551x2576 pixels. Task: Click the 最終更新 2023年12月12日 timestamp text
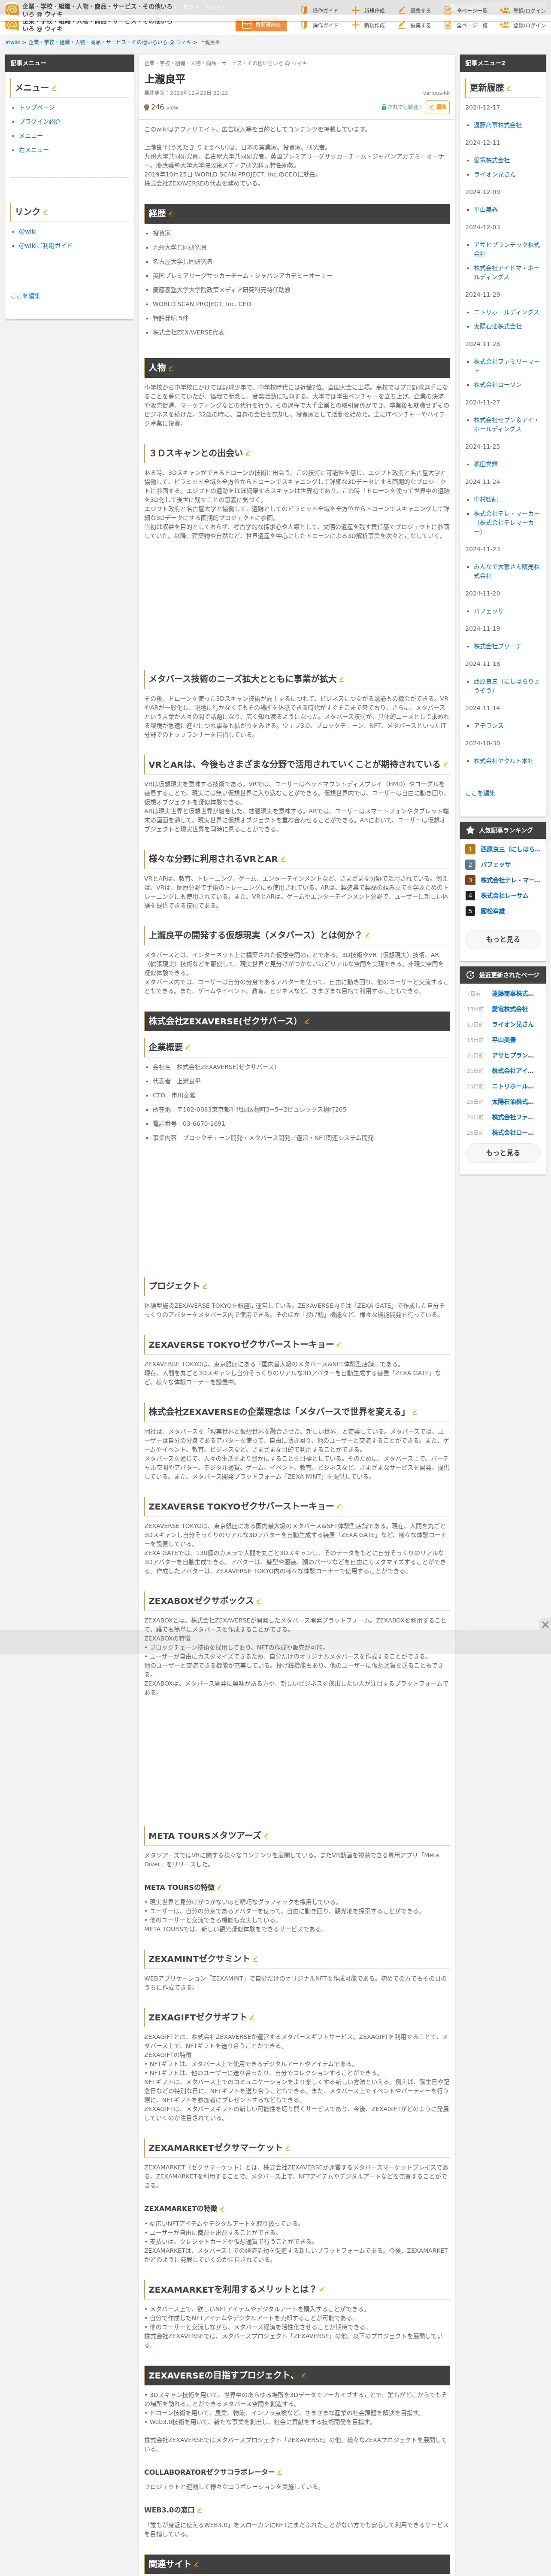(x=186, y=93)
